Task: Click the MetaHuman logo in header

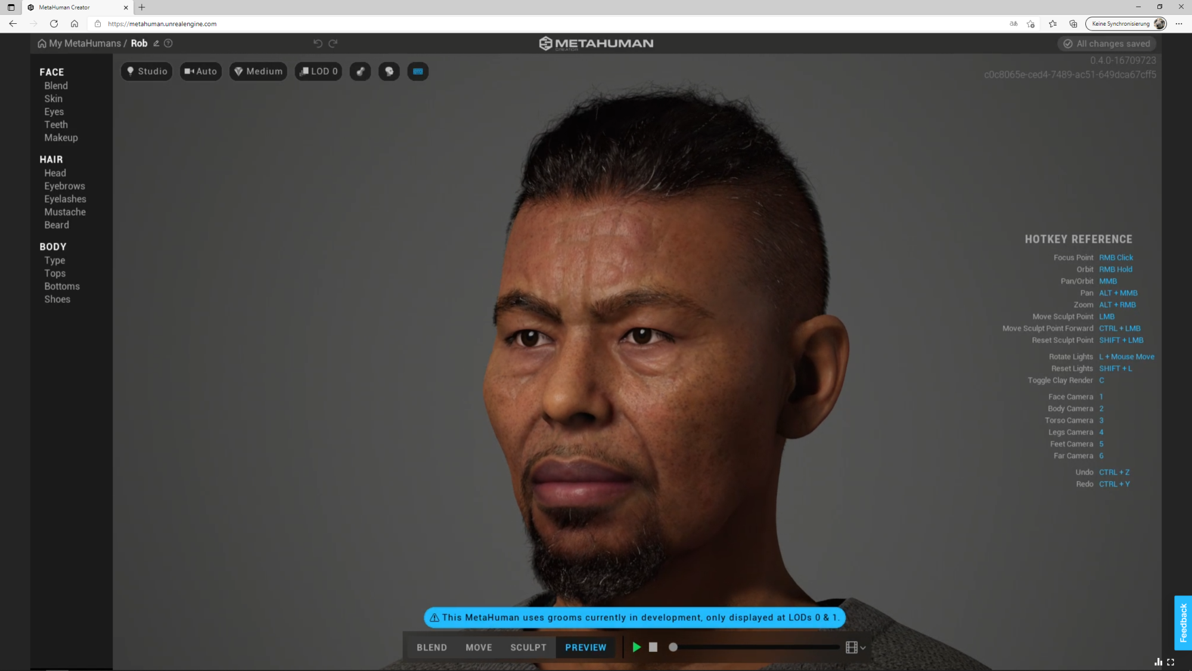Action: coord(596,44)
